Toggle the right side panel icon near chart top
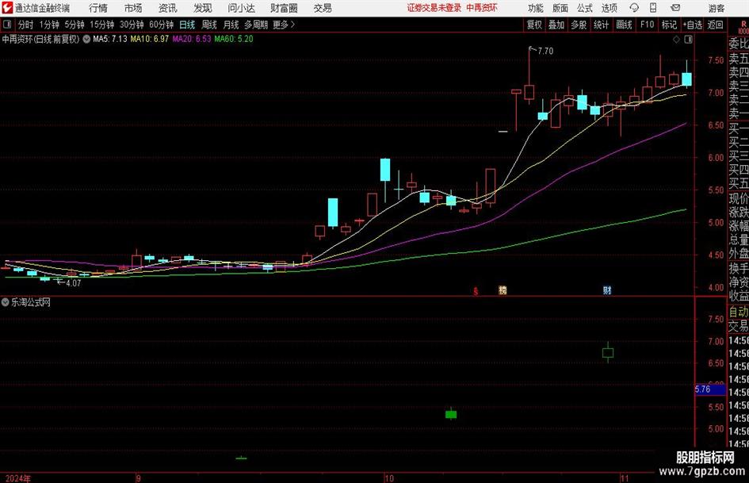 [x=688, y=40]
